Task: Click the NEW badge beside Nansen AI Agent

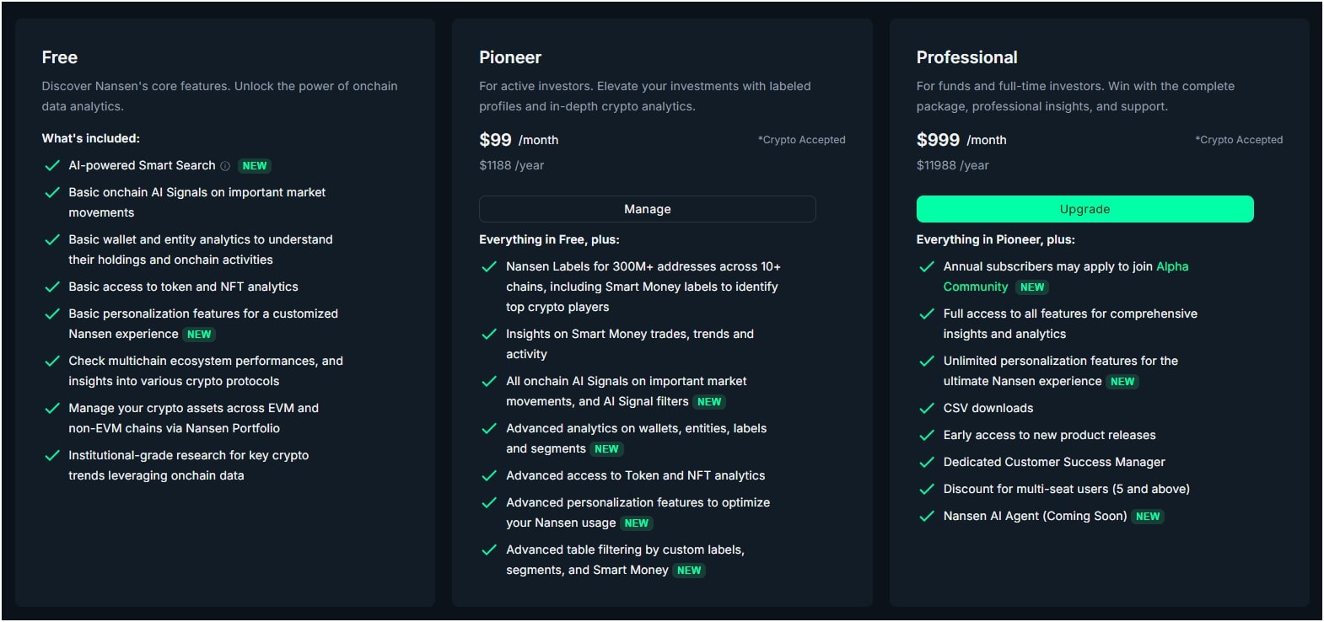Action: (1148, 517)
